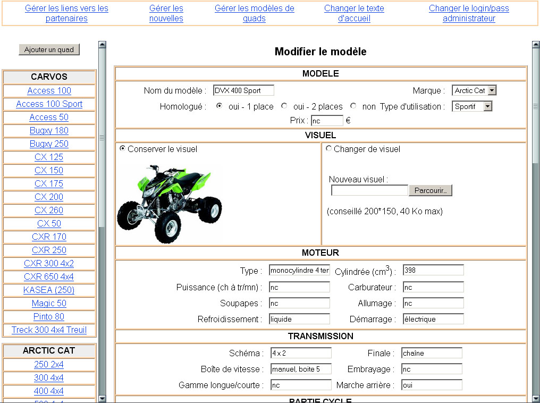The height and width of the screenshot is (403, 540).
Task: Select 'non' homologation radio button
Action: click(x=353, y=106)
